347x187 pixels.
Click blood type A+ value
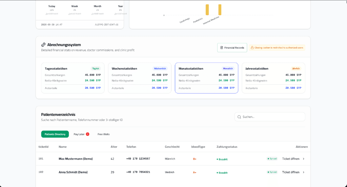point(195,172)
